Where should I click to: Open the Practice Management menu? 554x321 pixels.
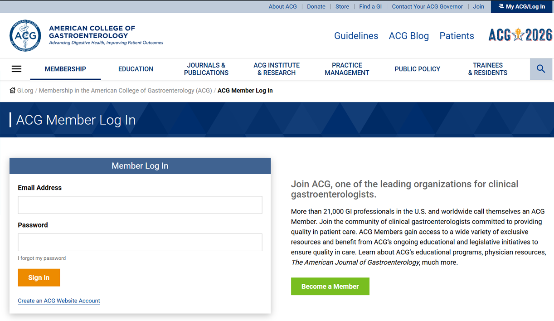pyautogui.click(x=347, y=69)
